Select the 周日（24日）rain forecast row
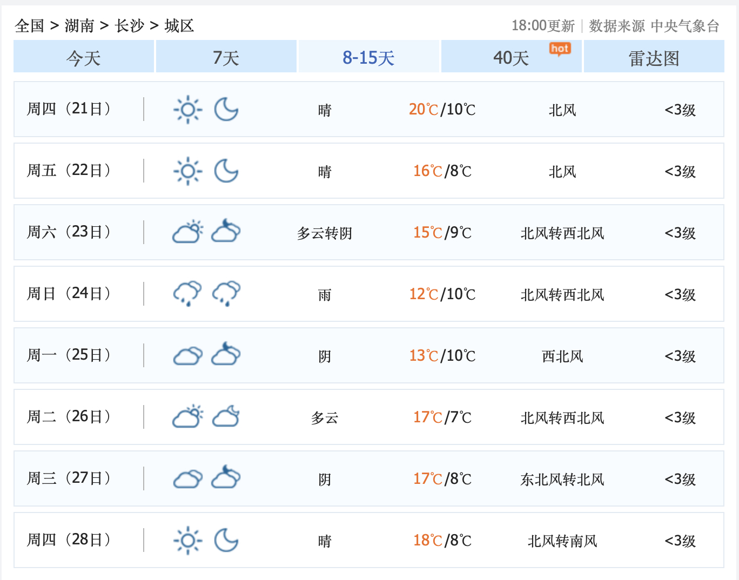 368,294
